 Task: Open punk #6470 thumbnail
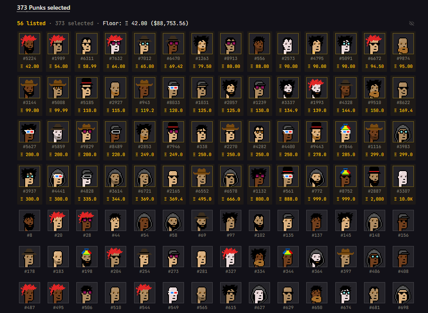click(173, 44)
